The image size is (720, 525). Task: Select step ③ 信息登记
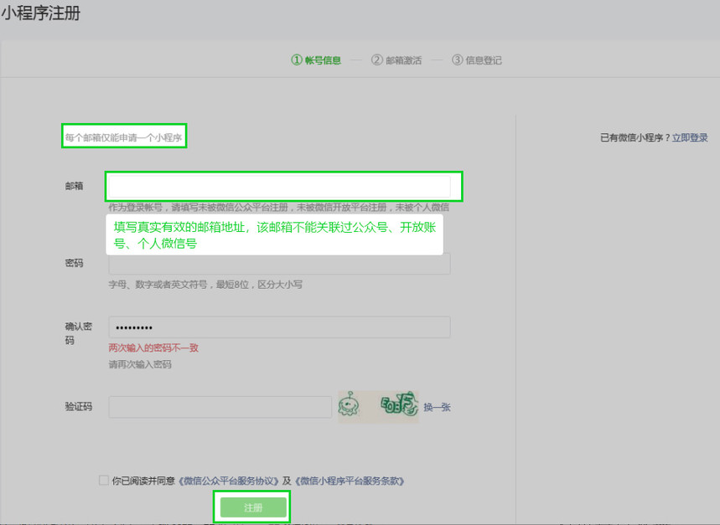477,60
